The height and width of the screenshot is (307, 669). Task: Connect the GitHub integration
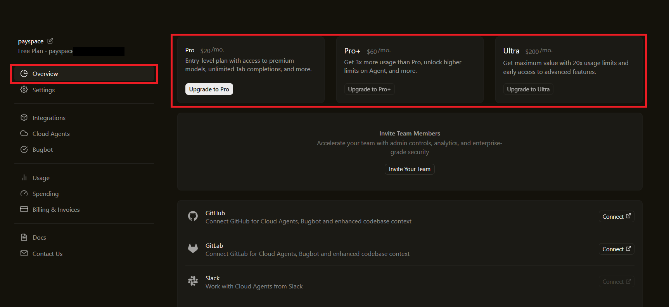(x=616, y=216)
